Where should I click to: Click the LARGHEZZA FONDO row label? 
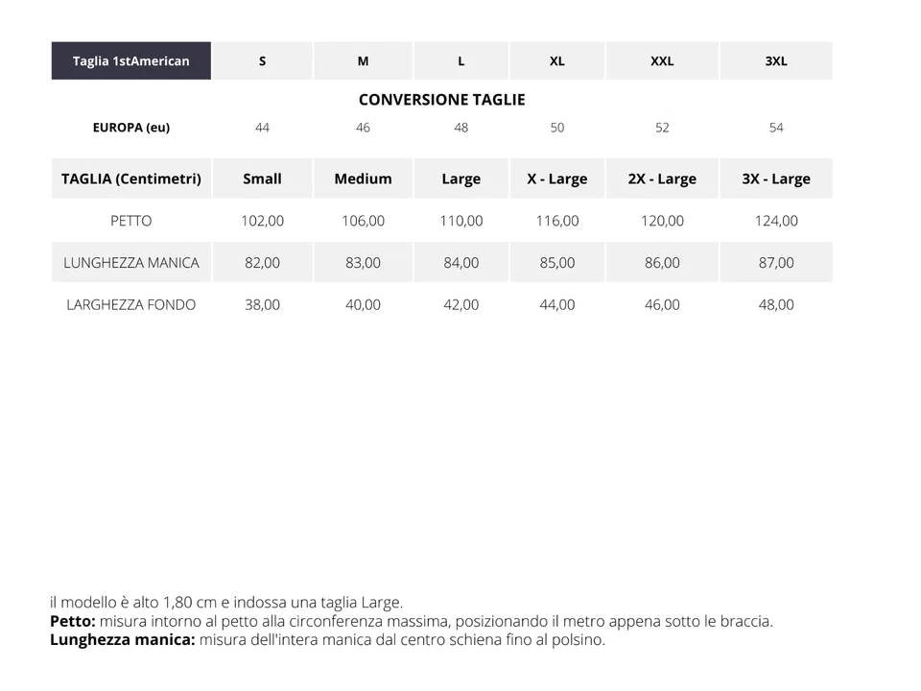pyautogui.click(x=131, y=305)
